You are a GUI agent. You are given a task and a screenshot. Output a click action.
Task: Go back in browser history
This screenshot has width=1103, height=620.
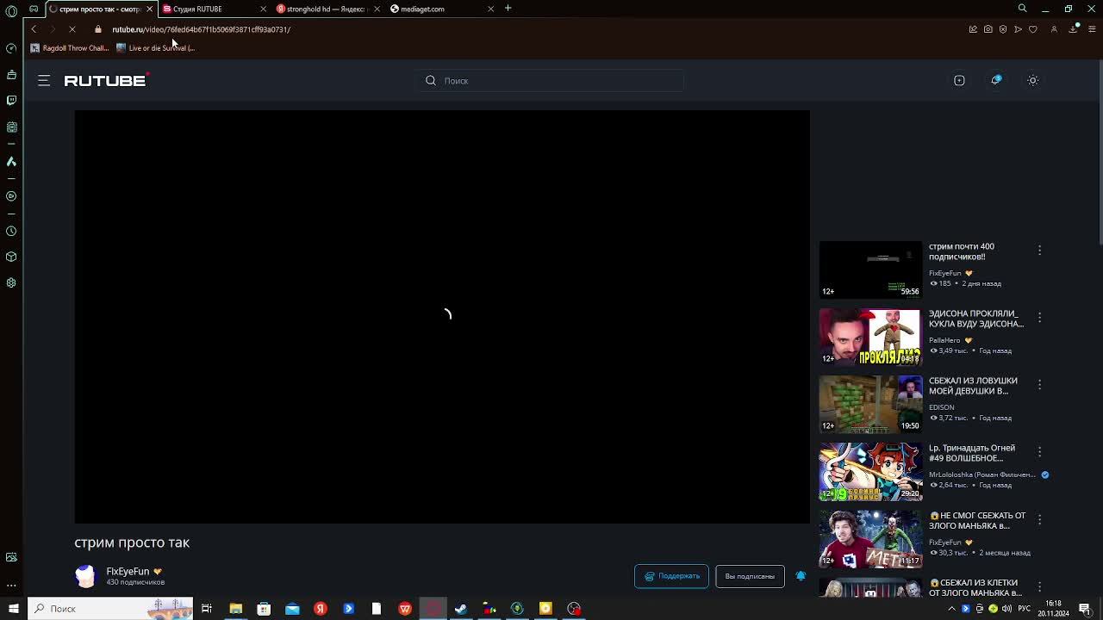[34, 29]
